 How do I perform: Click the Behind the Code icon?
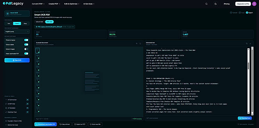click(6, 125)
